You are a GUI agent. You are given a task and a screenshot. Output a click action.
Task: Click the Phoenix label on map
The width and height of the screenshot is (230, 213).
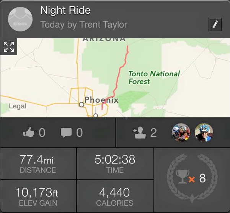[x=101, y=100]
